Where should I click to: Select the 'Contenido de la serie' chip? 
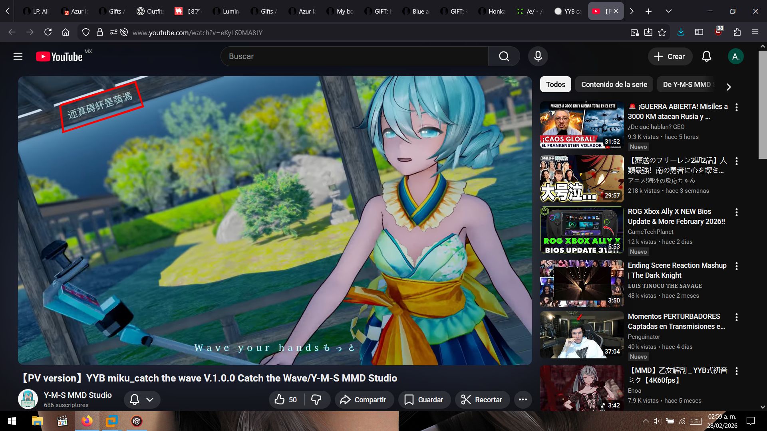614,84
